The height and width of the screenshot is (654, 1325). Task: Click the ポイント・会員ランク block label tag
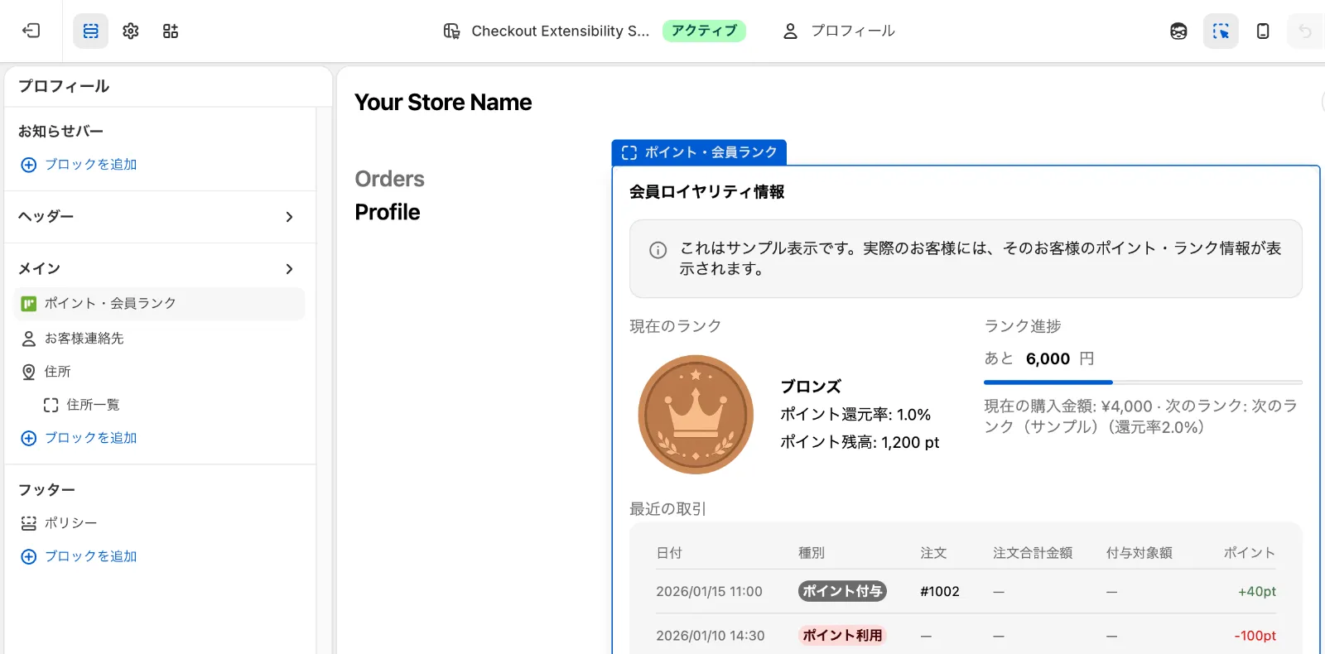point(699,152)
